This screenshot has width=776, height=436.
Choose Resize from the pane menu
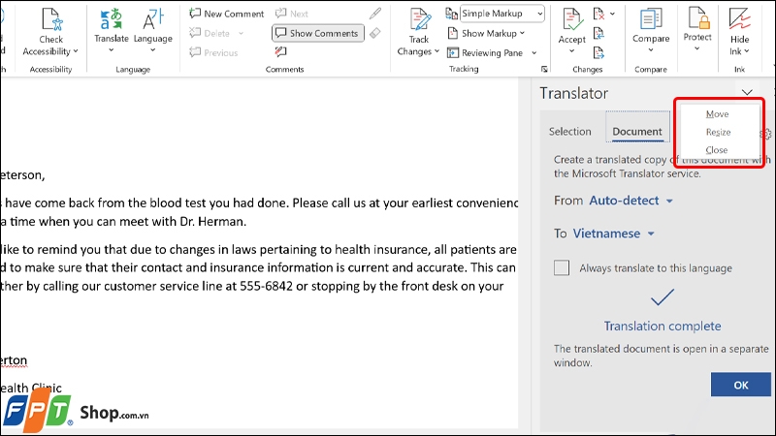[x=718, y=132]
